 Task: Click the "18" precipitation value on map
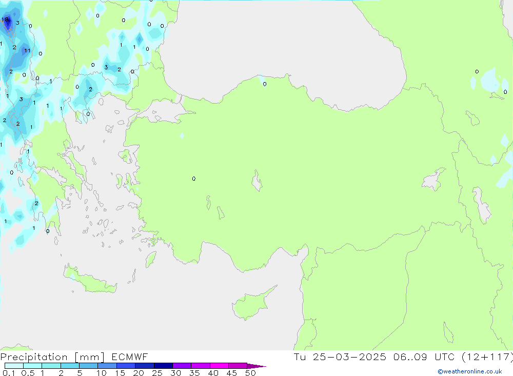[5, 19]
